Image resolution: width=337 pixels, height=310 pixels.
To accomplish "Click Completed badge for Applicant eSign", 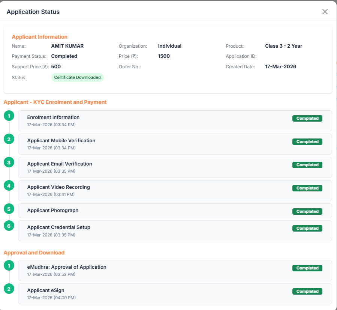I will tap(307, 292).
